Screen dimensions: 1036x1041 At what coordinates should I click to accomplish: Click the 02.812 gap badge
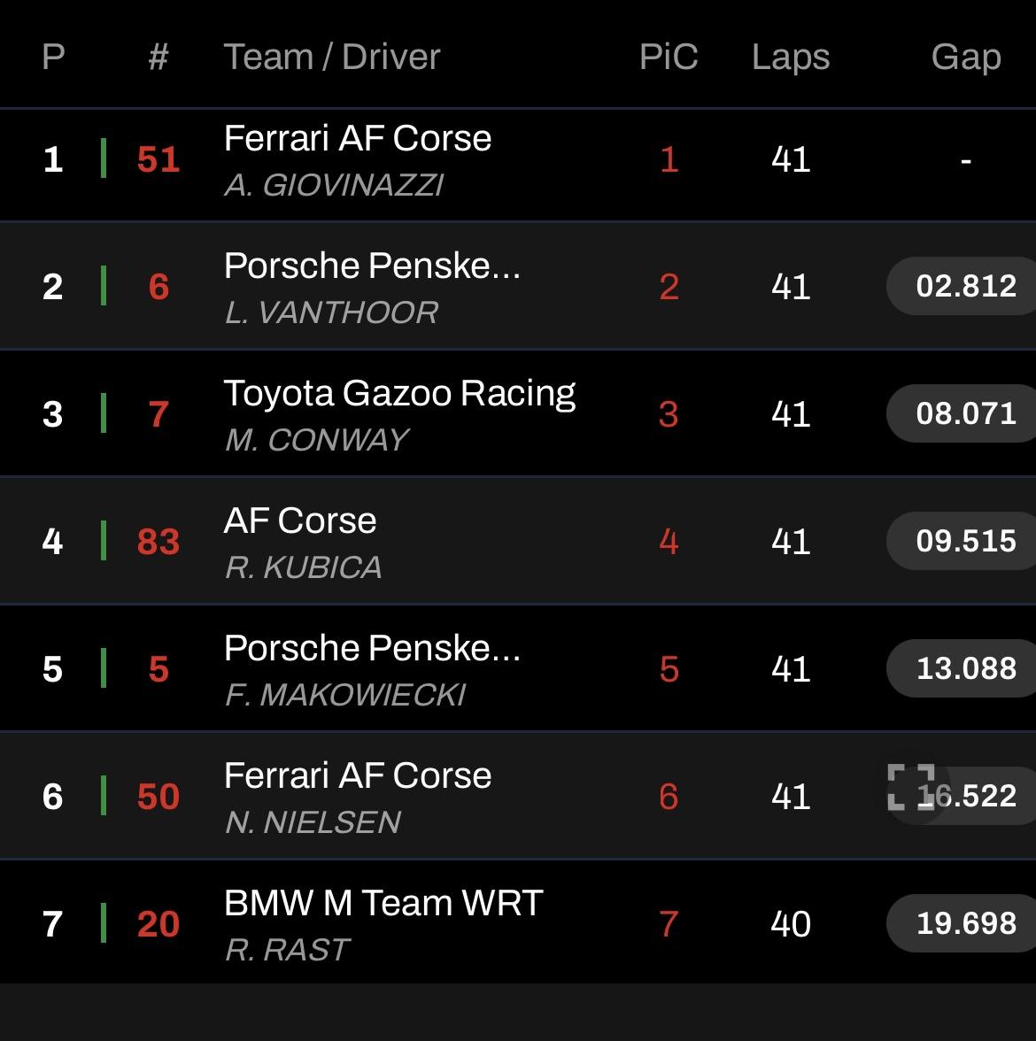coord(963,286)
